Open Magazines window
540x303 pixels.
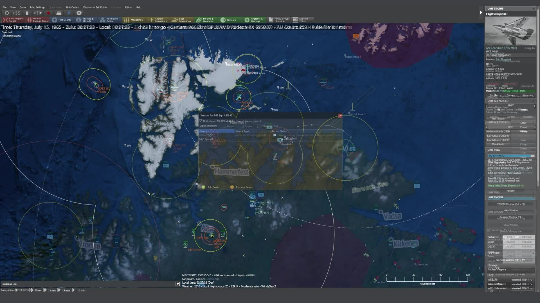click(134, 20)
